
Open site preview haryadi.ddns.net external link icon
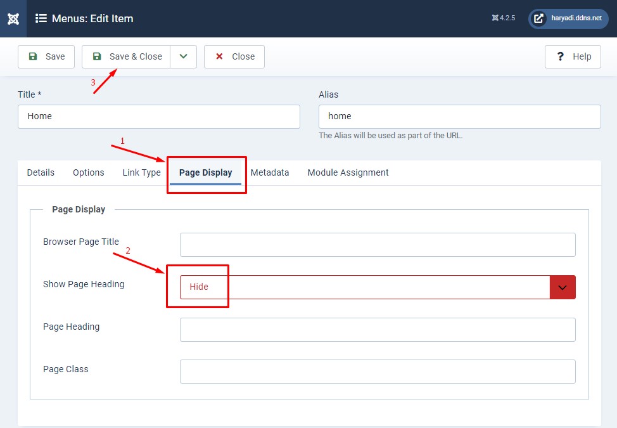[538, 18]
